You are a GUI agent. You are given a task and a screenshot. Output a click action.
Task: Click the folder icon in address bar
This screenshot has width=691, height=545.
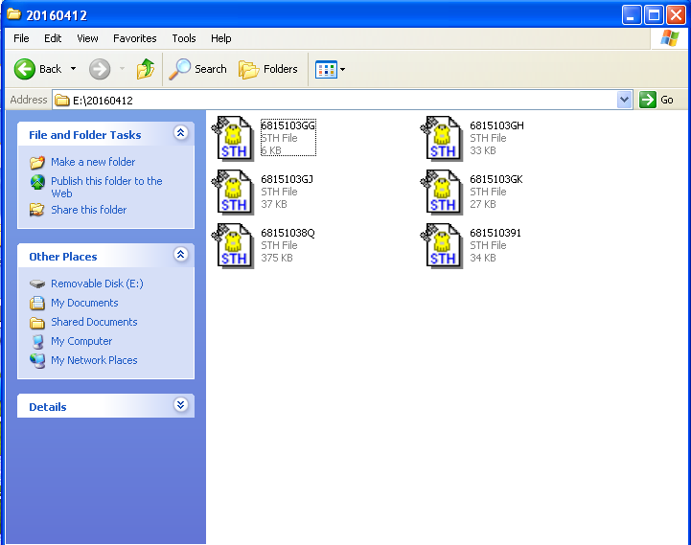coord(62,101)
